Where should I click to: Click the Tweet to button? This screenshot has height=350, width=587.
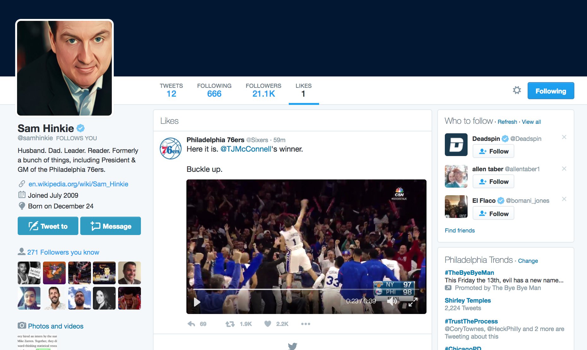click(x=48, y=226)
